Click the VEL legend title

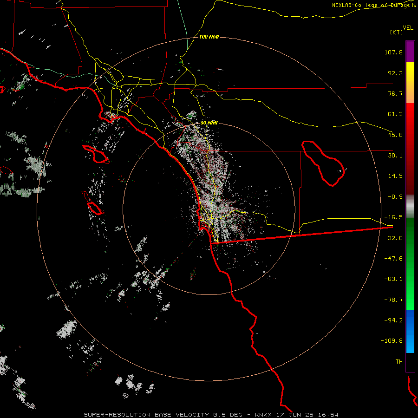point(408,28)
